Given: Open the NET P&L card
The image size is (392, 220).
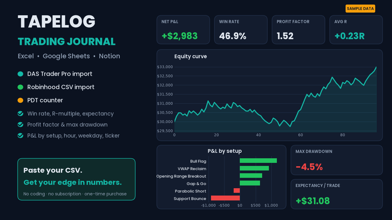Looking at the screenshot, I should coord(183,30).
